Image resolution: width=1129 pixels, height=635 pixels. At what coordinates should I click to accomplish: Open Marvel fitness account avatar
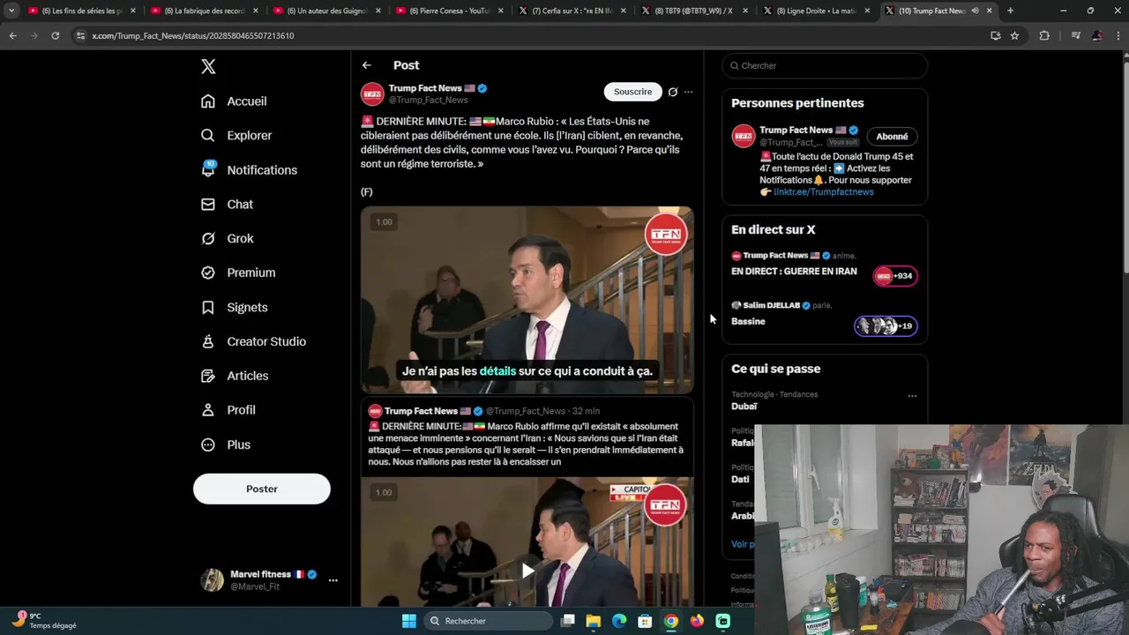coord(212,580)
